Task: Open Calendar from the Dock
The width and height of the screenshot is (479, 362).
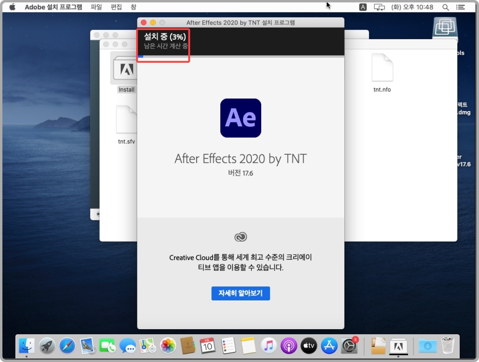Action: [208, 346]
